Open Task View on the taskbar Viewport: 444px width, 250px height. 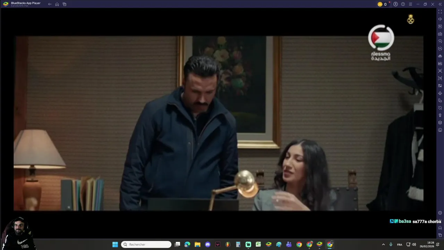pyautogui.click(x=177, y=244)
